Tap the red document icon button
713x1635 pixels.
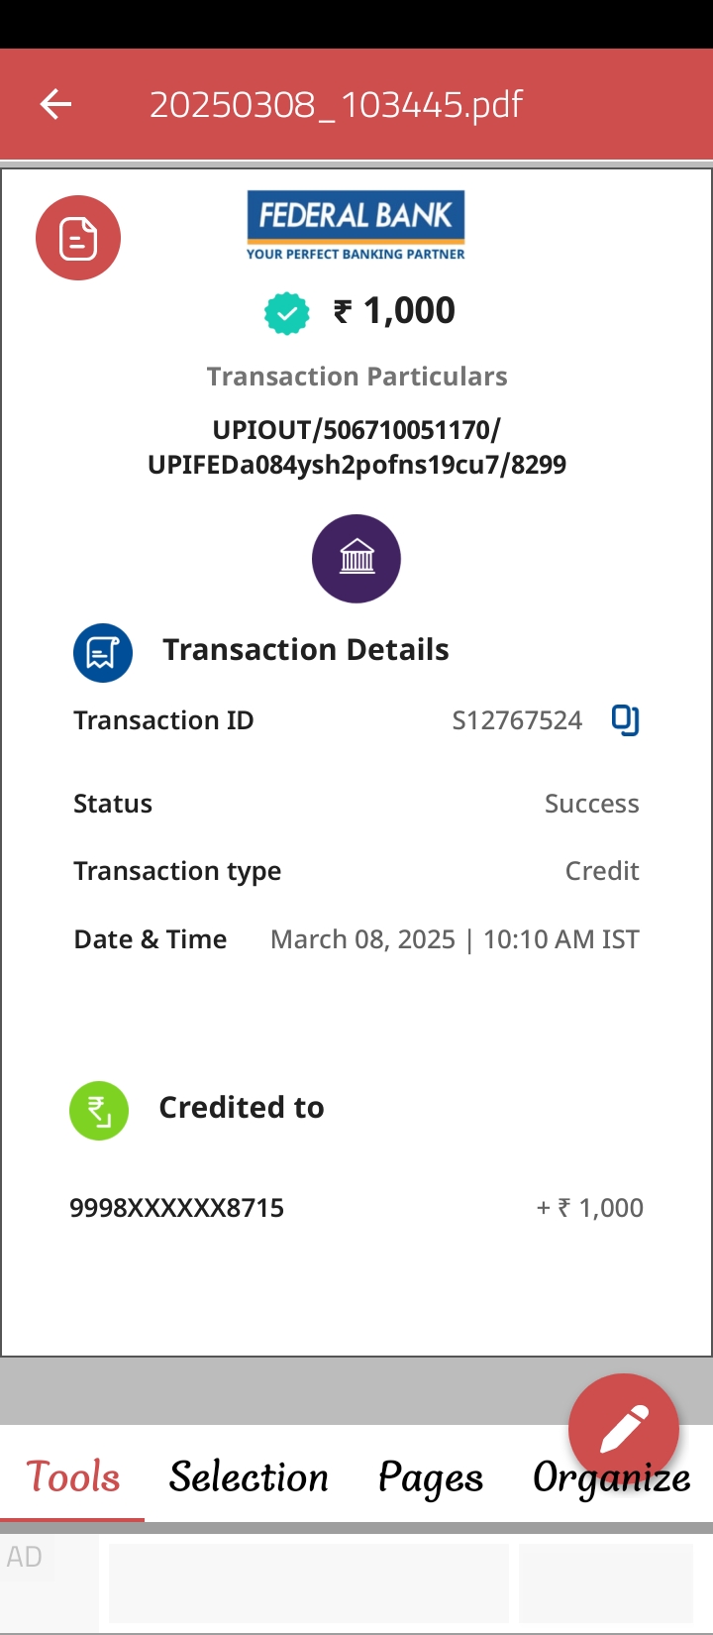click(x=78, y=239)
